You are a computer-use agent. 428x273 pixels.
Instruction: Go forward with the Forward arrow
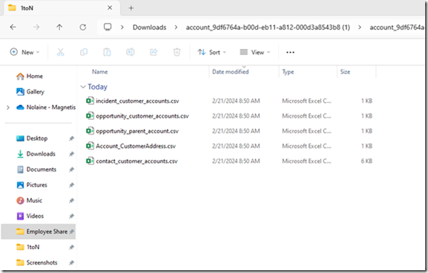coord(36,27)
